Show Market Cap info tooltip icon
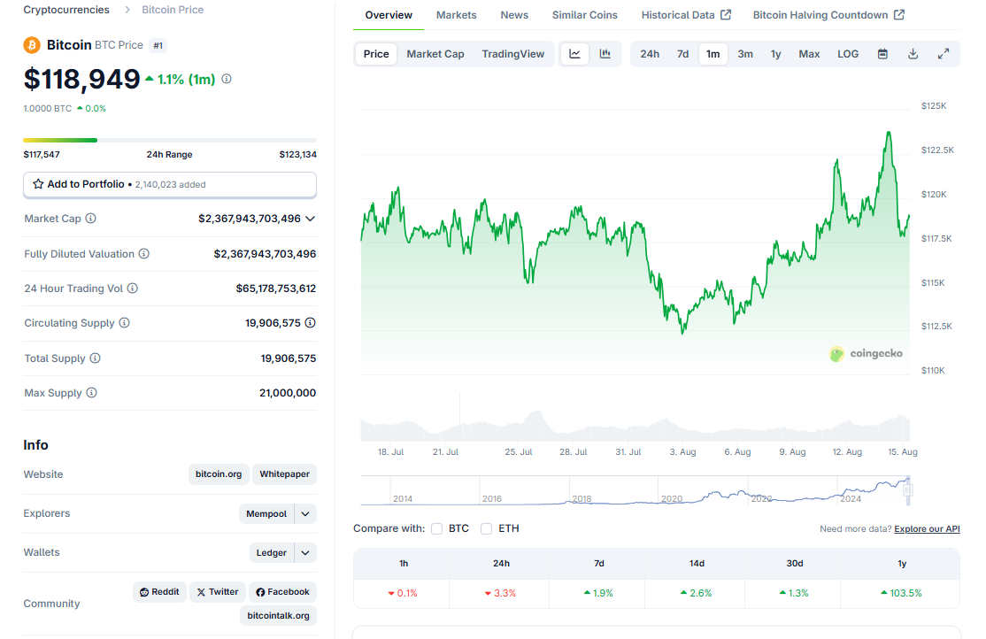Screen dimensions: 986x639 [x=90, y=219]
